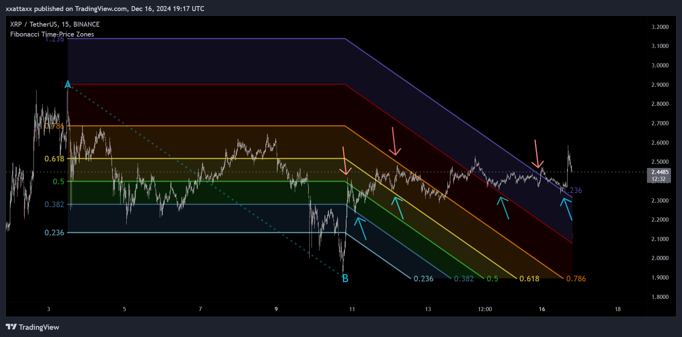The height and width of the screenshot is (337, 682).
Task: Select the Fibonacci Time-Price Zones indicator label
Action: tap(52, 34)
